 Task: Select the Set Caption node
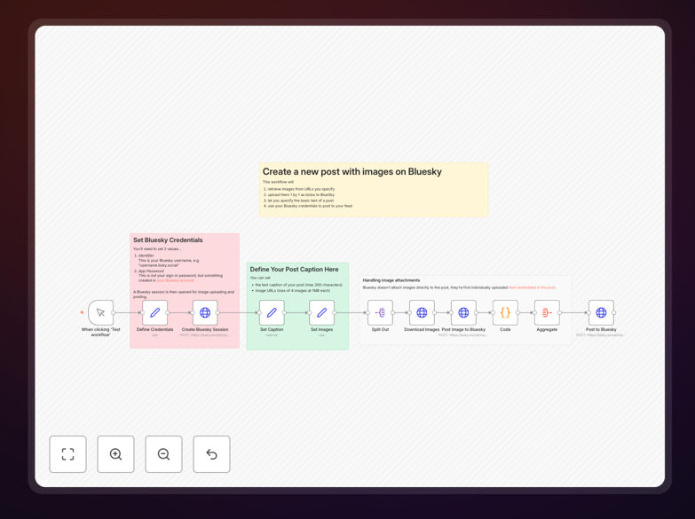click(272, 312)
